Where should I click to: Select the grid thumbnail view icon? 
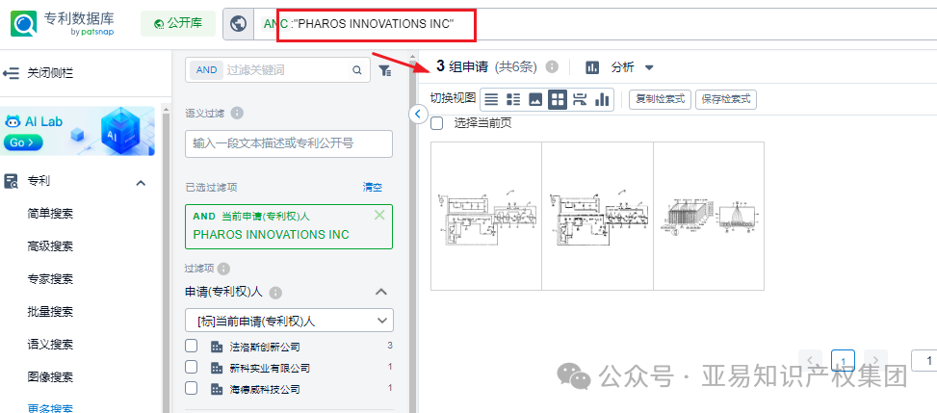(x=558, y=100)
